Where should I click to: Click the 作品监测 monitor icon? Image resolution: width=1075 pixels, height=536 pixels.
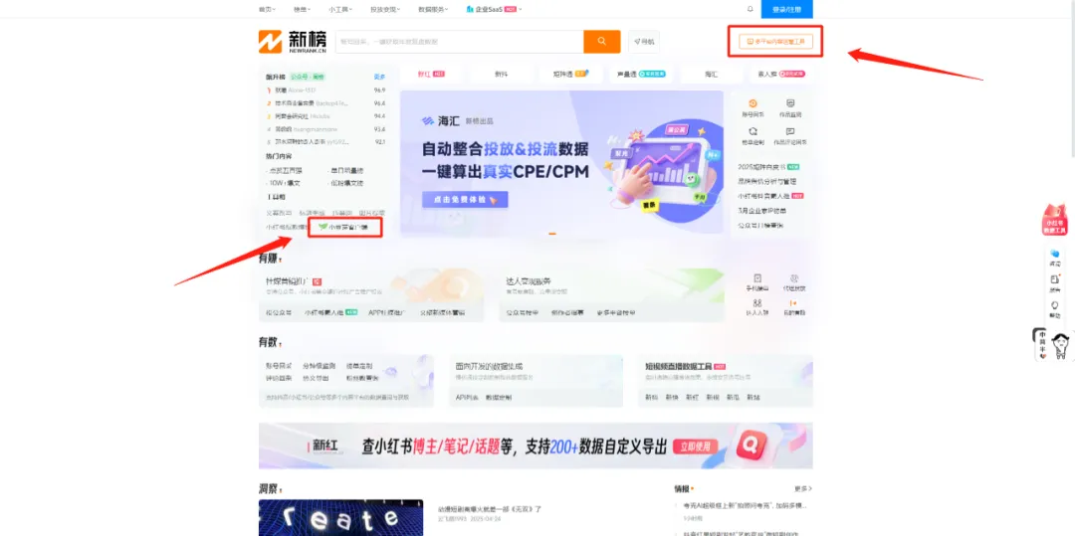[789, 103]
